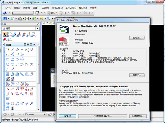Click the 法律和专利声明(L)... button
The image size is (165, 123).
click(x=103, y=116)
